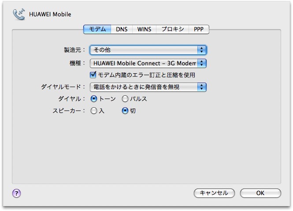Click the 製造元 label
The width and height of the screenshot is (293, 211).
(x=74, y=50)
